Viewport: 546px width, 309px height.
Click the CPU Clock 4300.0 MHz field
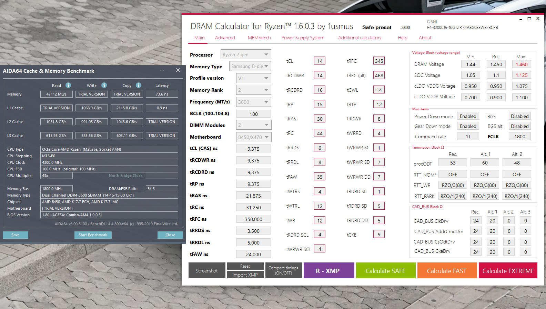coord(109,162)
